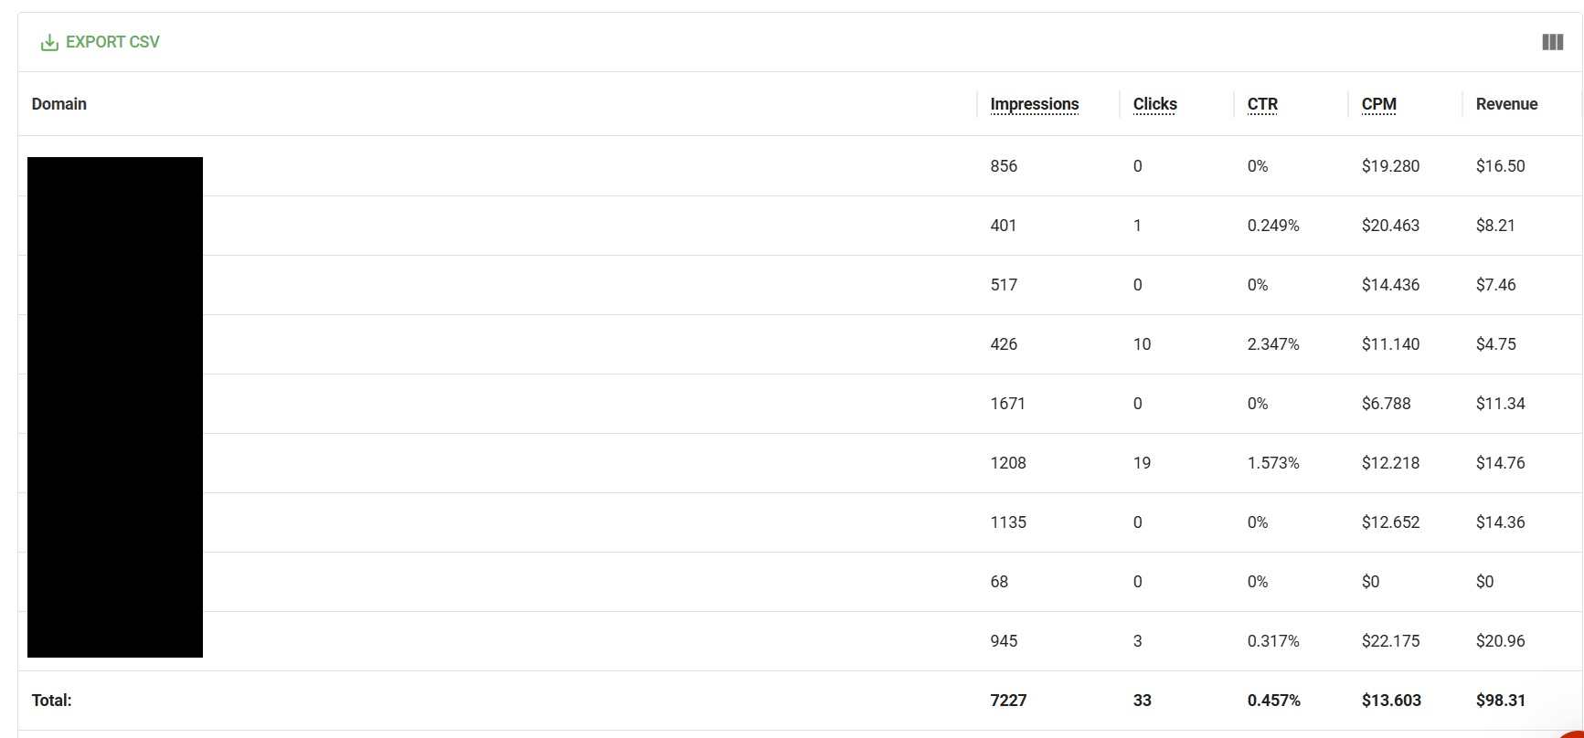Sort table by CPM header

tap(1378, 104)
